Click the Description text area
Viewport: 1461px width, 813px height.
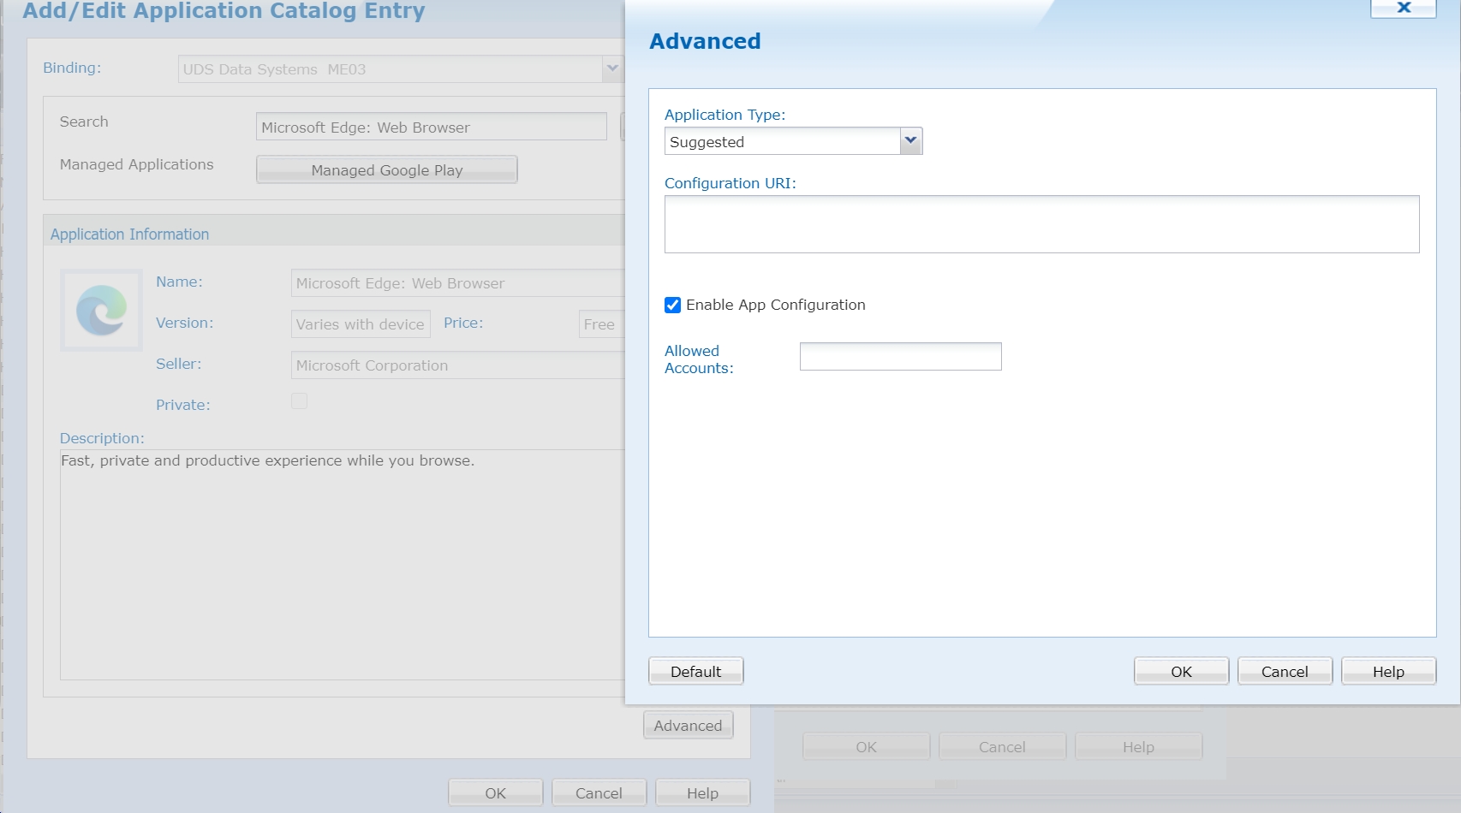point(343,565)
